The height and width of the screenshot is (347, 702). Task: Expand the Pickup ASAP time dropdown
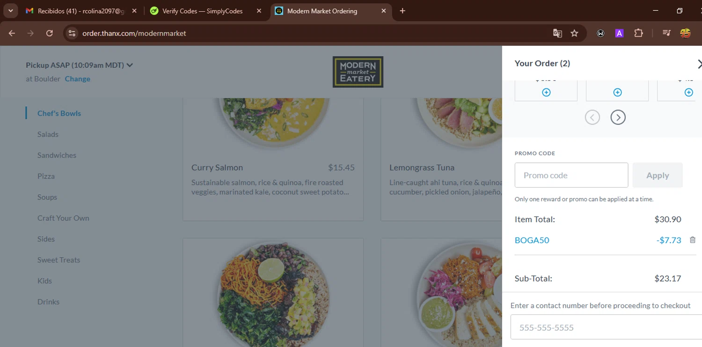[130, 65]
